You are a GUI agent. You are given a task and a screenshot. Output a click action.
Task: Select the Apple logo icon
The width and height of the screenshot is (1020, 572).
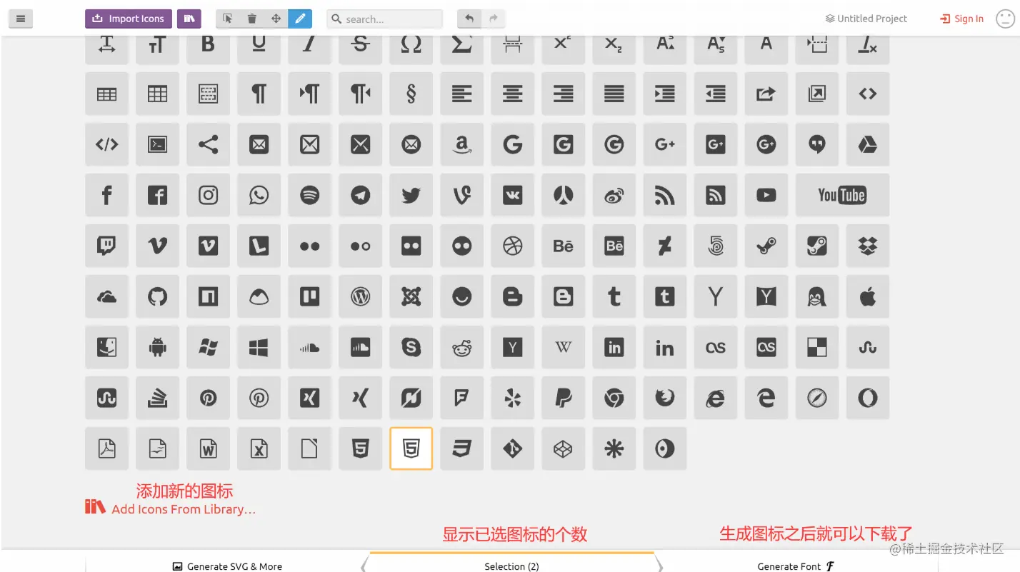pos(868,296)
